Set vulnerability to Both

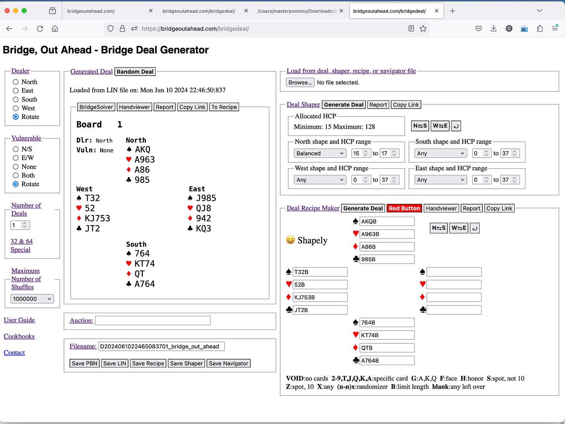[x=16, y=175]
